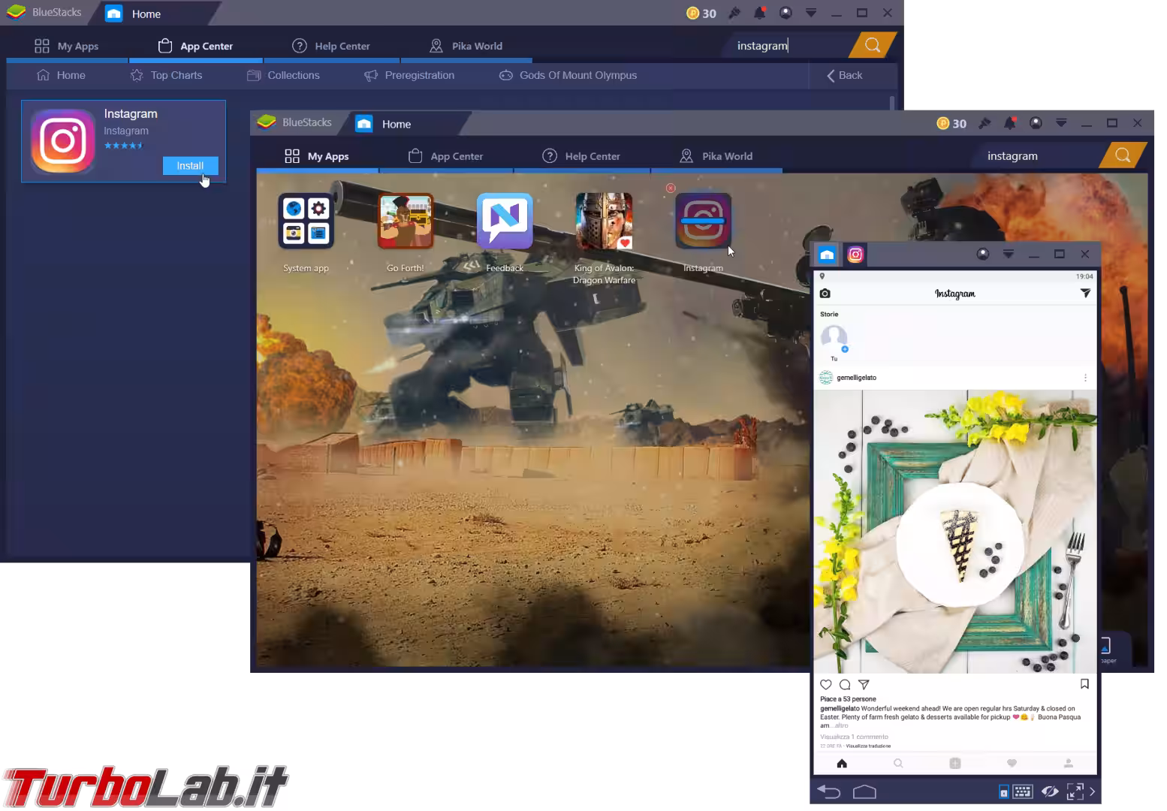
Task: Open the Instagram direct messages paper plane
Action: pos(1085,293)
